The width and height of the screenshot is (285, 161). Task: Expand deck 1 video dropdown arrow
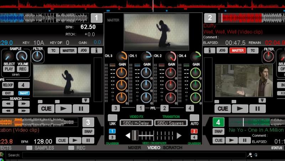pos(85,100)
